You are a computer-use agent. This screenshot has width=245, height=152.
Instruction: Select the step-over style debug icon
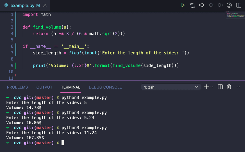click(x=211, y=5)
